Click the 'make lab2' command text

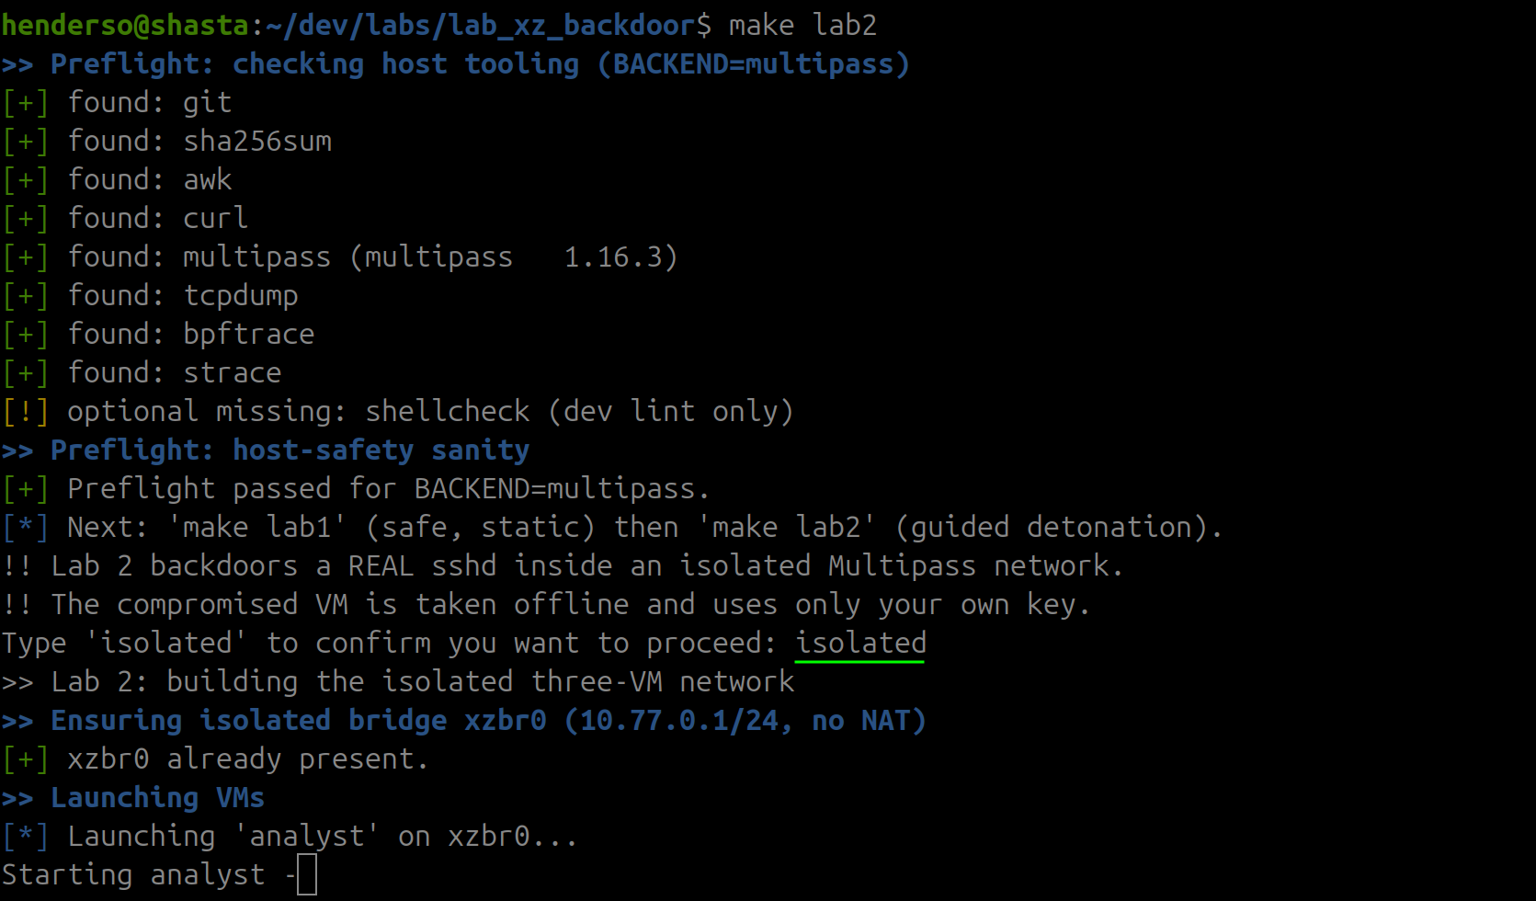[802, 25]
